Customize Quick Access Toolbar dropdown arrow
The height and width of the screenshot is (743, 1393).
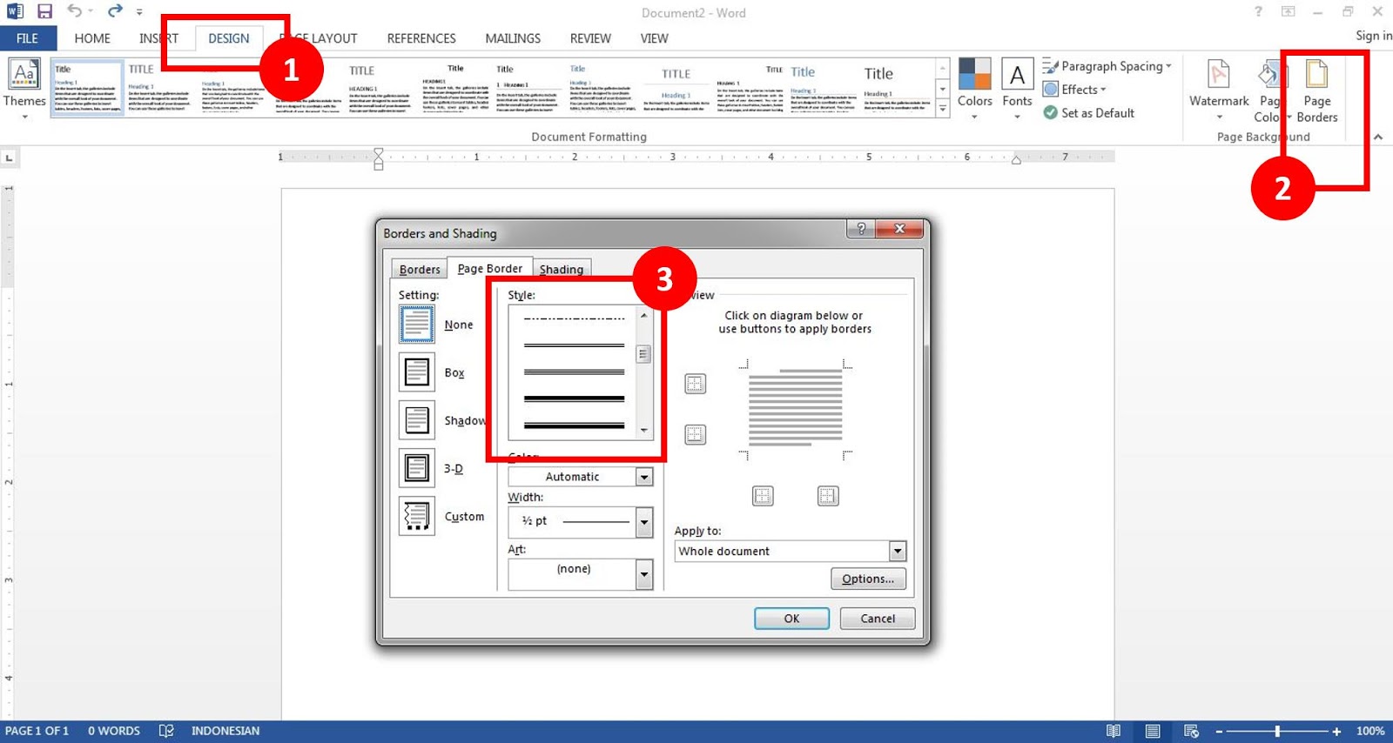point(139,12)
